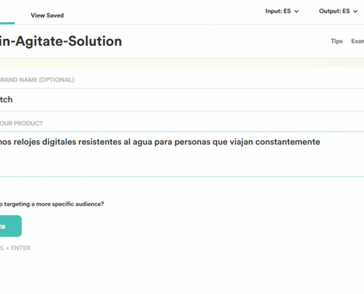
Task: Click the YOUR PRODUCT field label
Action: click(21, 123)
